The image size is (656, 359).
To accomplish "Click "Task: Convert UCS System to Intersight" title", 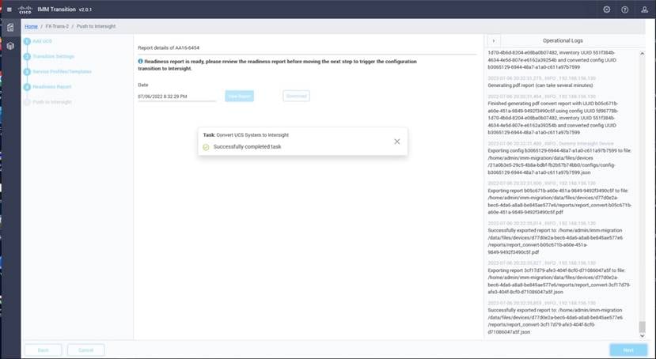I will coord(246,135).
